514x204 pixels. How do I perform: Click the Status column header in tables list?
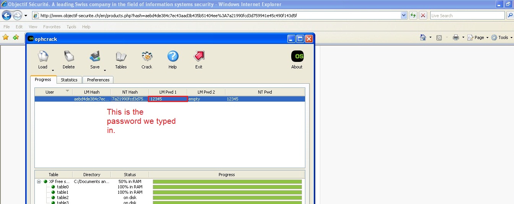[x=130, y=174]
